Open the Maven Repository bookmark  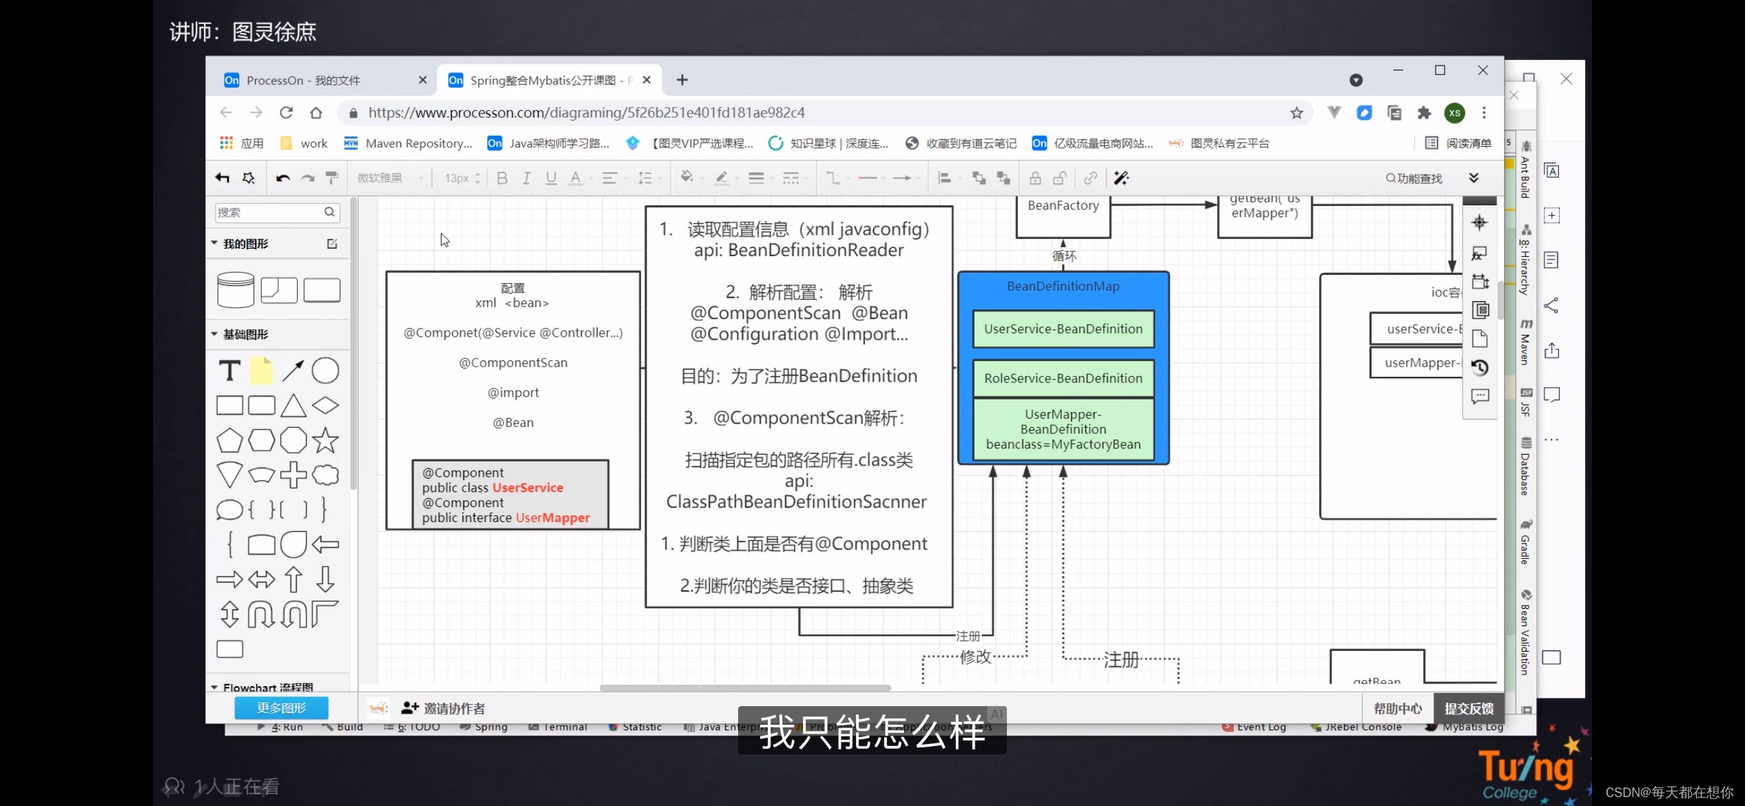click(x=408, y=143)
